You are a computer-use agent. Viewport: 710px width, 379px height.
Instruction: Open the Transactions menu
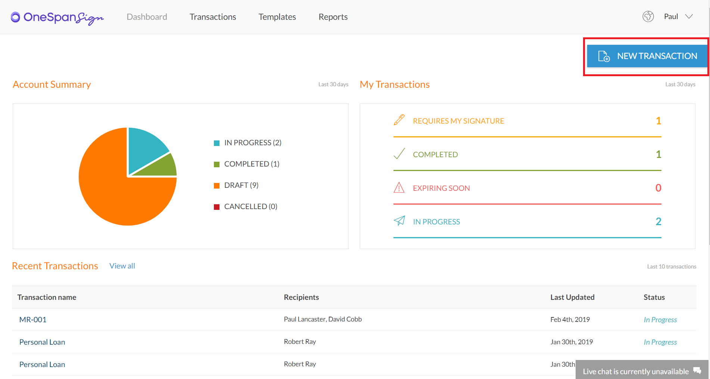pyautogui.click(x=213, y=17)
